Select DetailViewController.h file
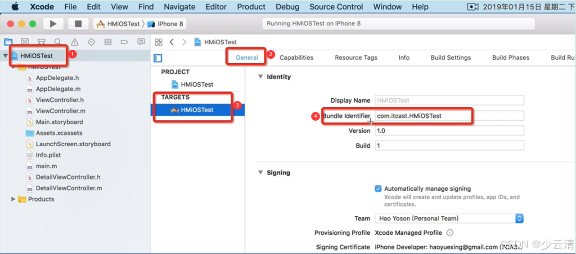The width and height of the screenshot is (576, 254). coord(68,177)
